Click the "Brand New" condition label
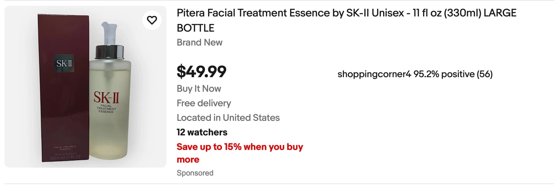556x186 pixels. [199, 42]
